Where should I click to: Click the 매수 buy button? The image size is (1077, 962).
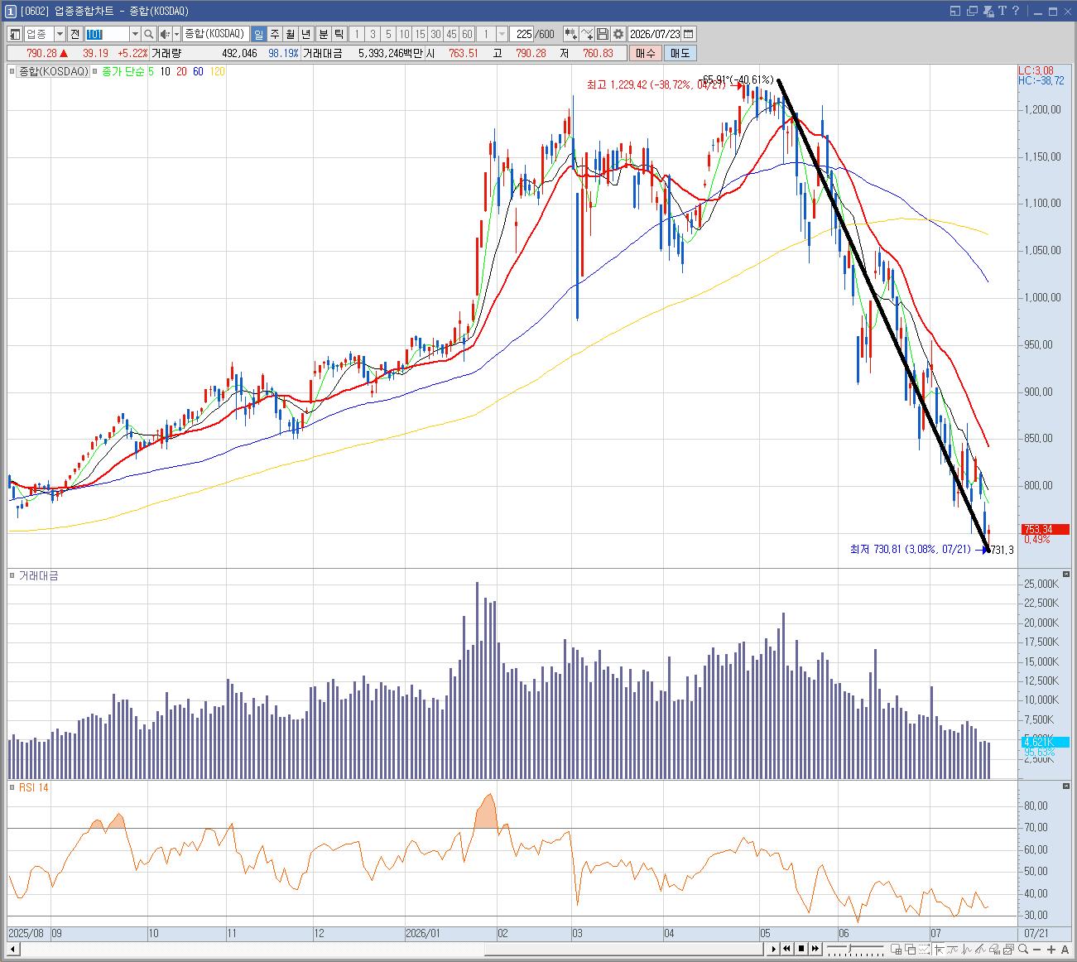[645, 53]
